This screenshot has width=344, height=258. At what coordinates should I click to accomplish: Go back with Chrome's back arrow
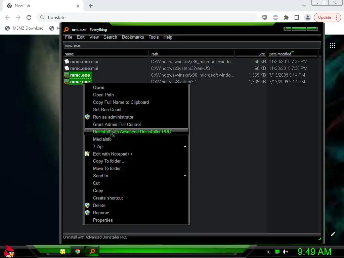pyautogui.click(x=7, y=17)
